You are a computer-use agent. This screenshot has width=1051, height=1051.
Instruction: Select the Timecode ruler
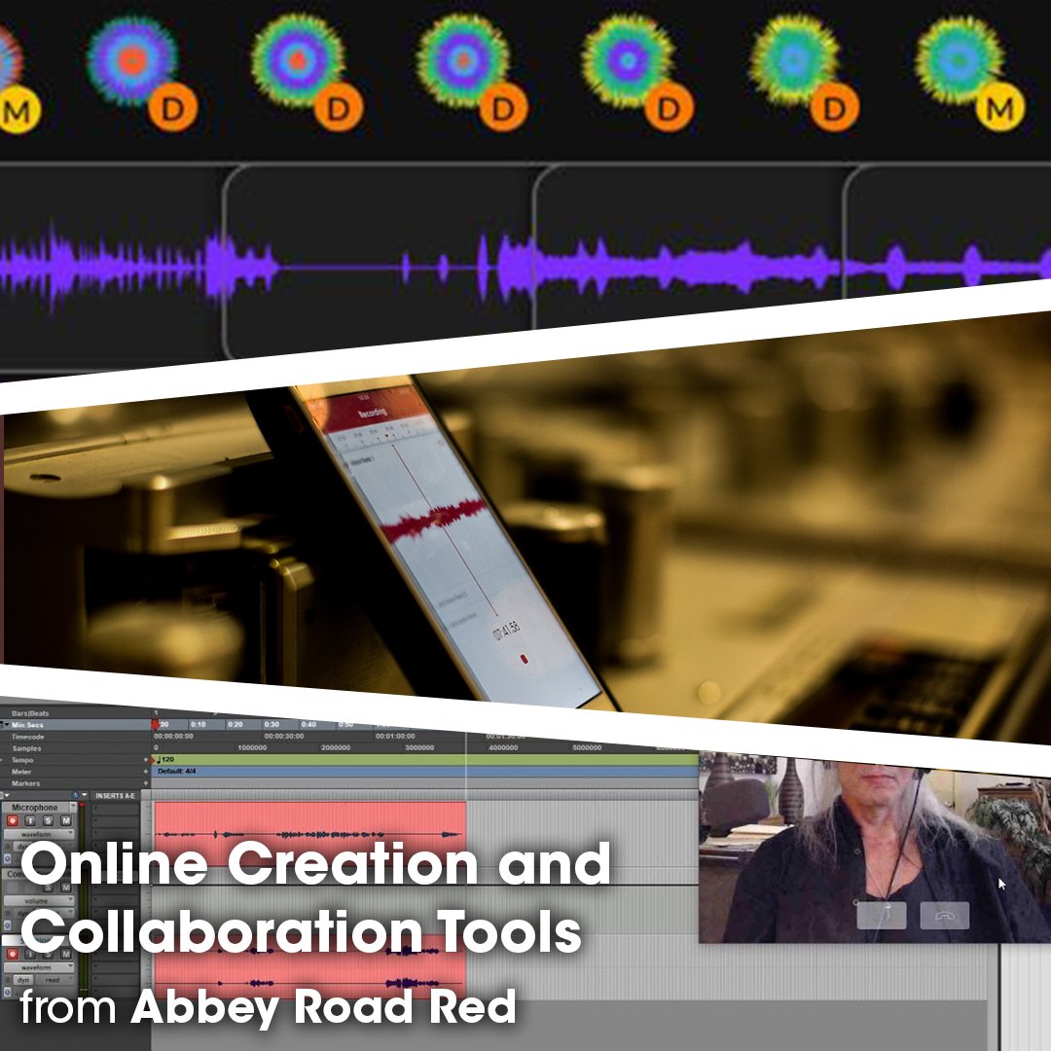pos(27,737)
